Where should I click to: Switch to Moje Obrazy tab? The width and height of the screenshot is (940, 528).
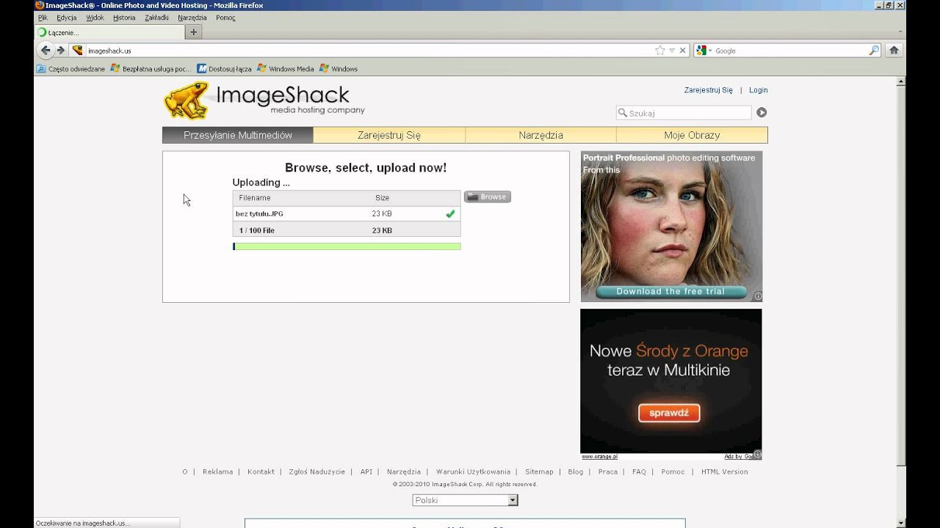692,135
